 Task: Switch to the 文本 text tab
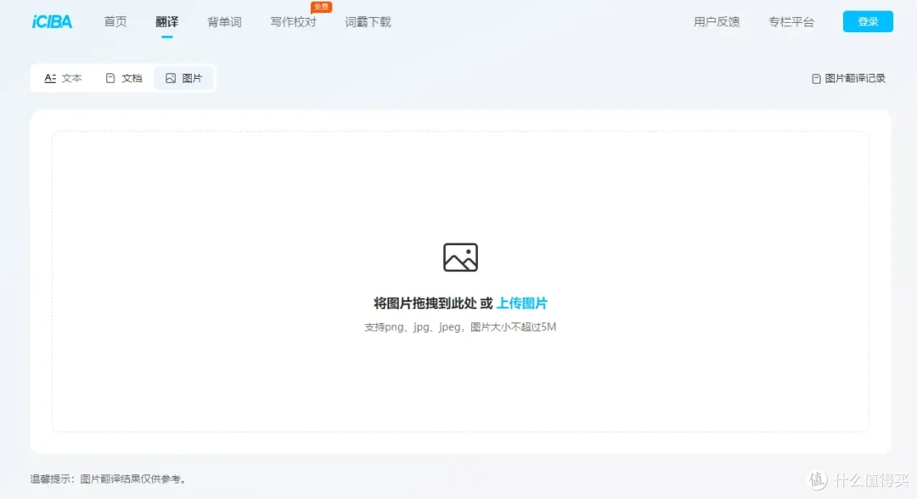click(x=63, y=78)
